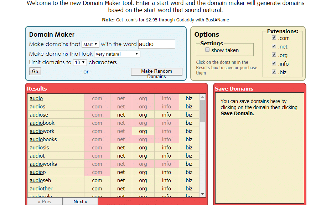Click the audioseh com cell

(97, 180)
